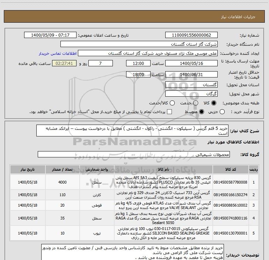Click the buyer name field شرکت گاز استان گلستان
This screenshot has width=269, height=260.
click(139, 44)
